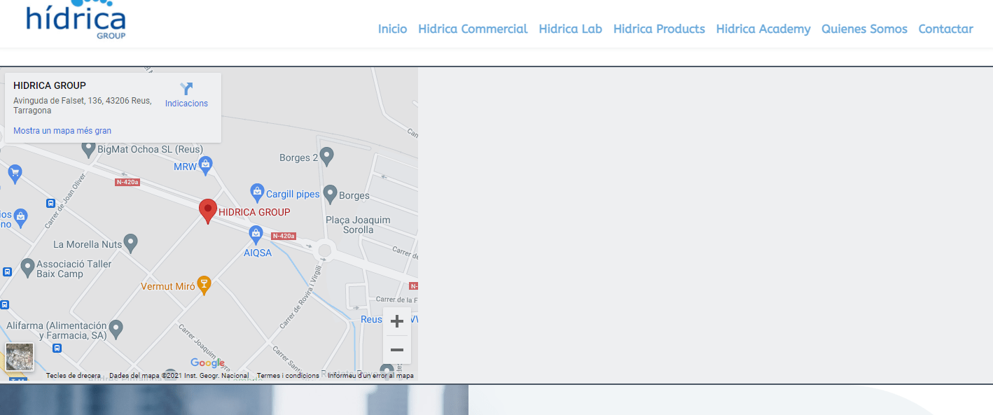The height and width of the screenshot is (415, 993).
Task: Click the Indicacions directions arrow icon
Action: pos(186,89)
